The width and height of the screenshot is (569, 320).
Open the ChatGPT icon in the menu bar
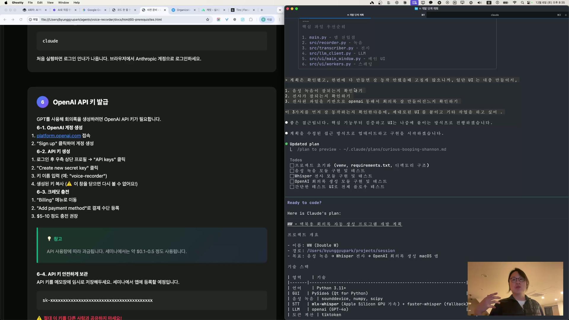click(x=397, y=3)
